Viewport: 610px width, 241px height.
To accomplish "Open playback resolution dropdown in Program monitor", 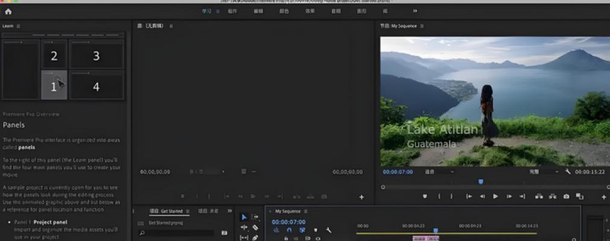I will 544,172.
